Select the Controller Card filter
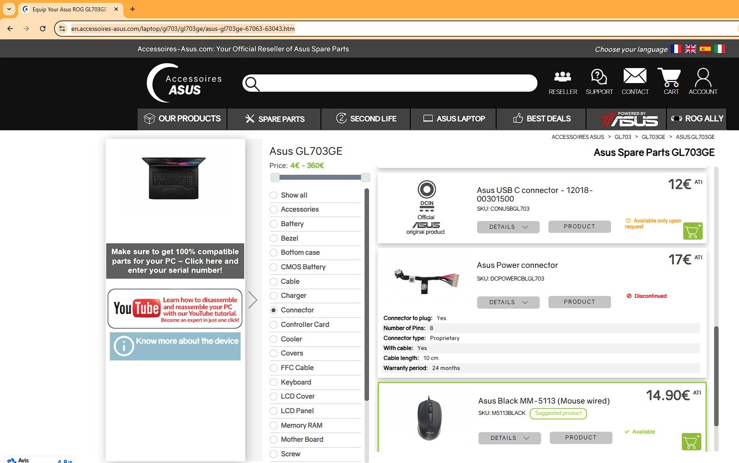739x463 pixels. click(273, 325)
